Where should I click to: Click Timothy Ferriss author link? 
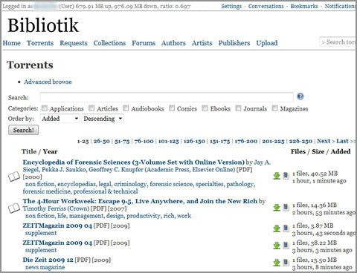pos(44,208)
